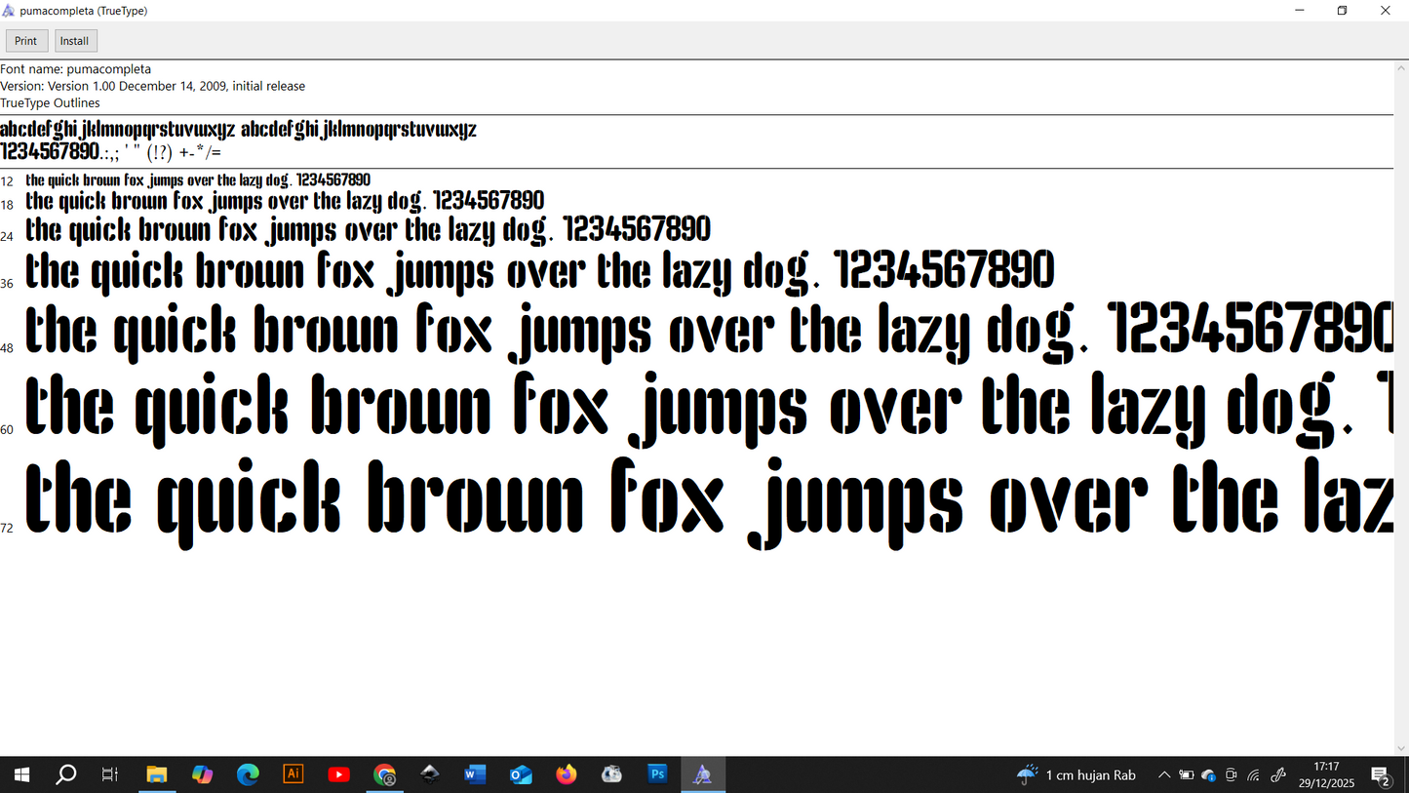1409x793 pixels.
Task: Click the size 60 sample sentence
Action: [x=709, y=410]
